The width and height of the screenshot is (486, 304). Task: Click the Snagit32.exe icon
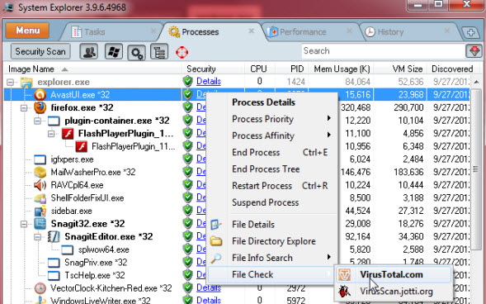(x=40, y=224)
